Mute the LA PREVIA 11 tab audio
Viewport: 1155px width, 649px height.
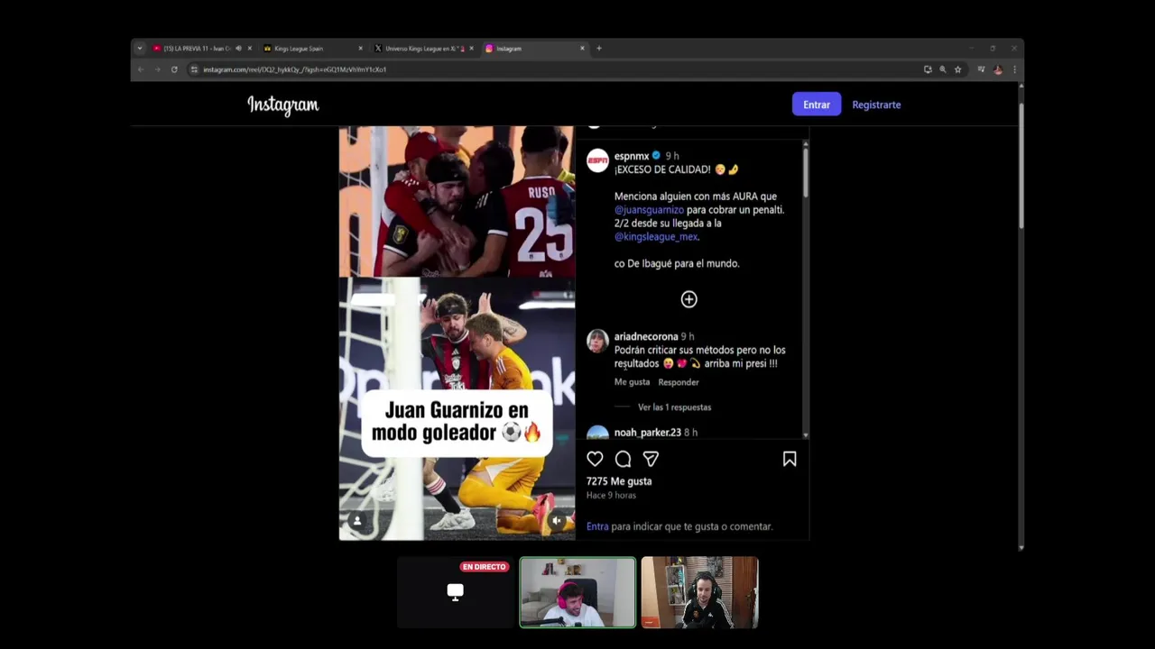click(238, 48)
